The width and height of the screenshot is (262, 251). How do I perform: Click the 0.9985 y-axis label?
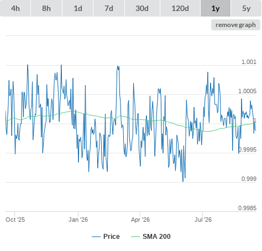(247, 208)
